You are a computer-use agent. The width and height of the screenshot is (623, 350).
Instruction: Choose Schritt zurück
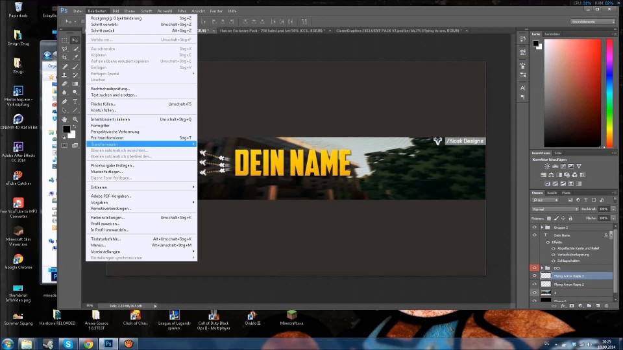141,30
